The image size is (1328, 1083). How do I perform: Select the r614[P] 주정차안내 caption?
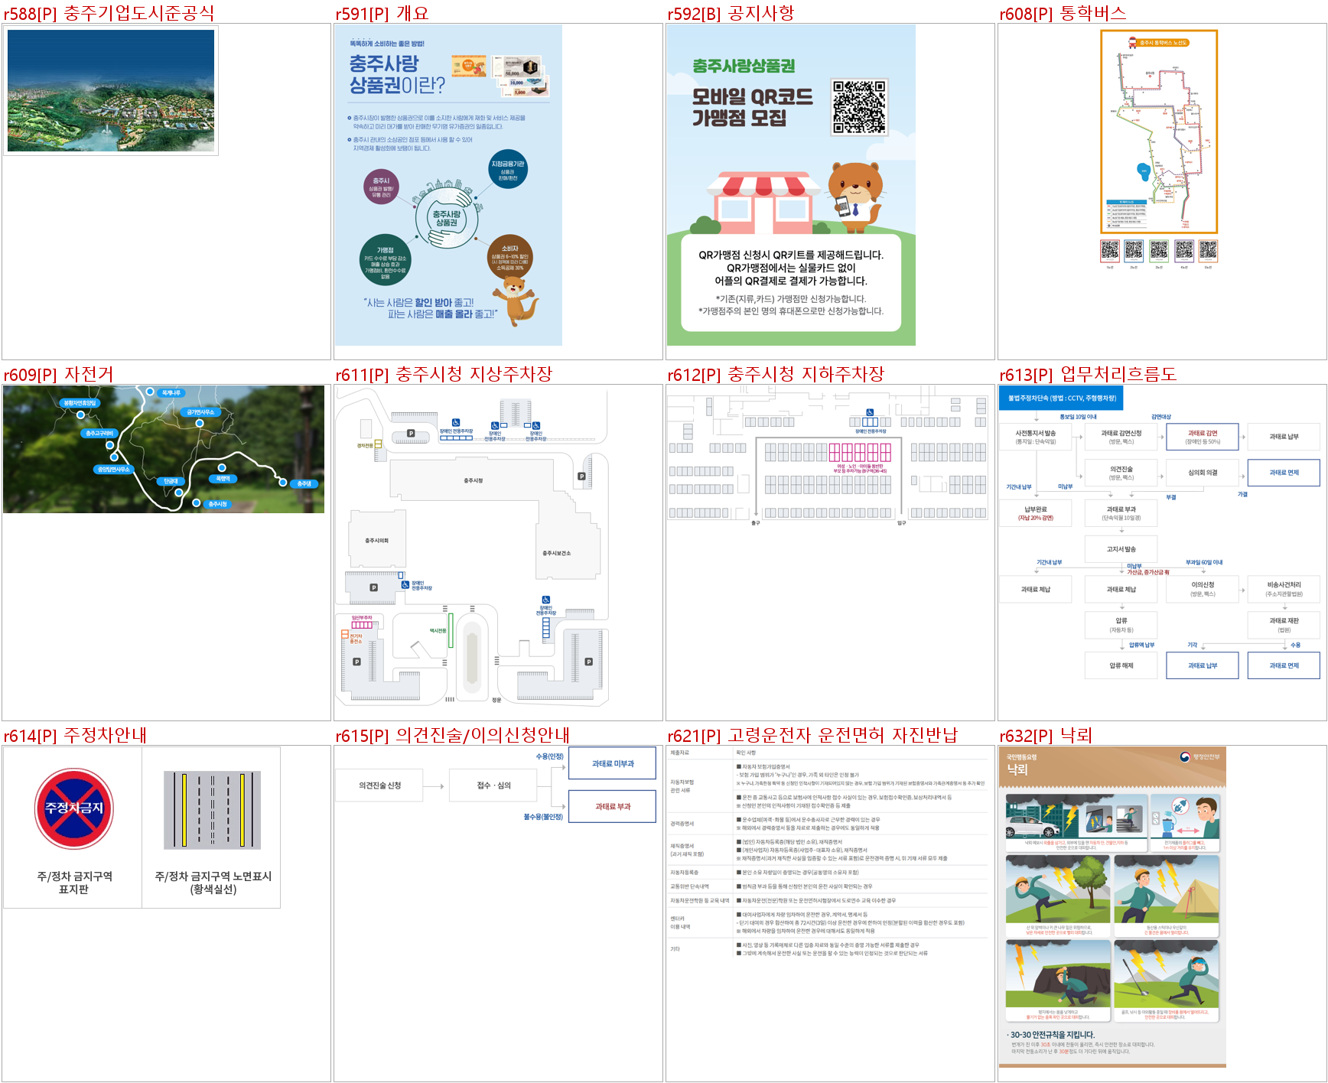[75, 735]
